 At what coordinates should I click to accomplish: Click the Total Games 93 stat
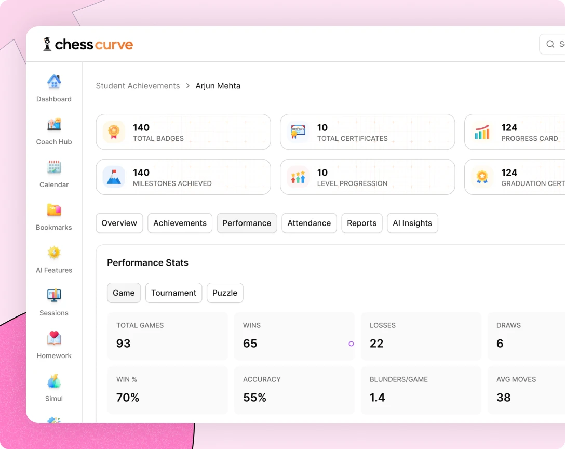click(168, 336)
